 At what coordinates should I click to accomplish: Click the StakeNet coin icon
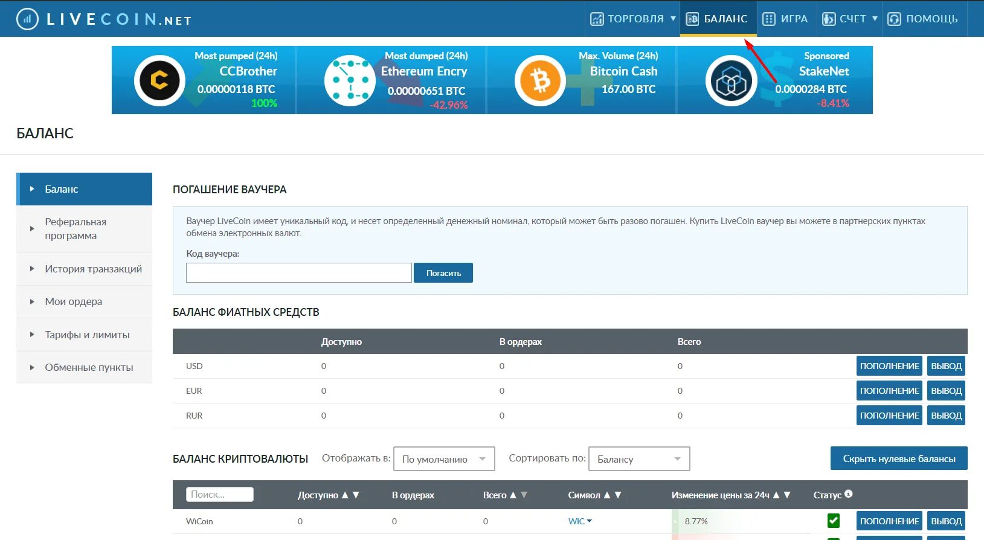click(731, 80)
